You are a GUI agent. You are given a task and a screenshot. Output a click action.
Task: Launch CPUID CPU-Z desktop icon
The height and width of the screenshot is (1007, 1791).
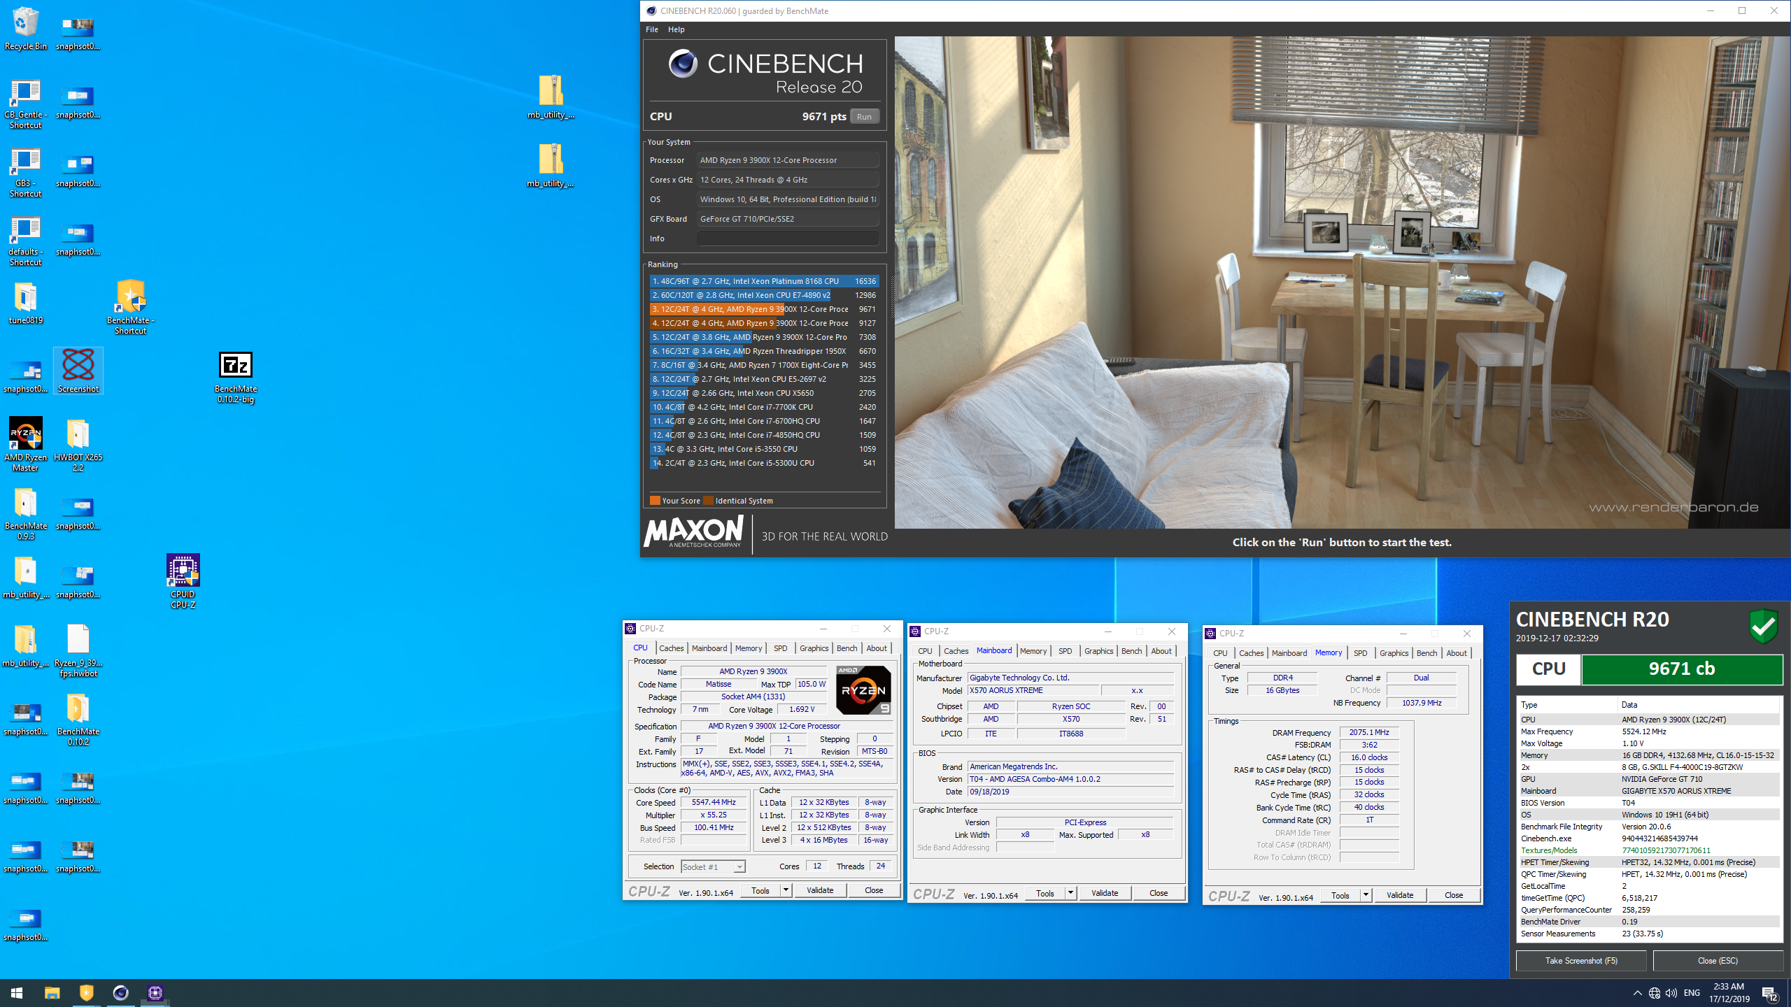click(183, 580)
